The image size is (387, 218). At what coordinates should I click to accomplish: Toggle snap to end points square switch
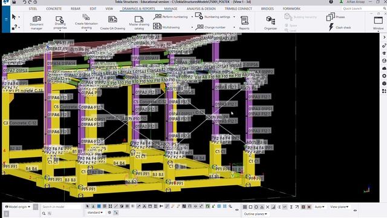pos(250,207)
